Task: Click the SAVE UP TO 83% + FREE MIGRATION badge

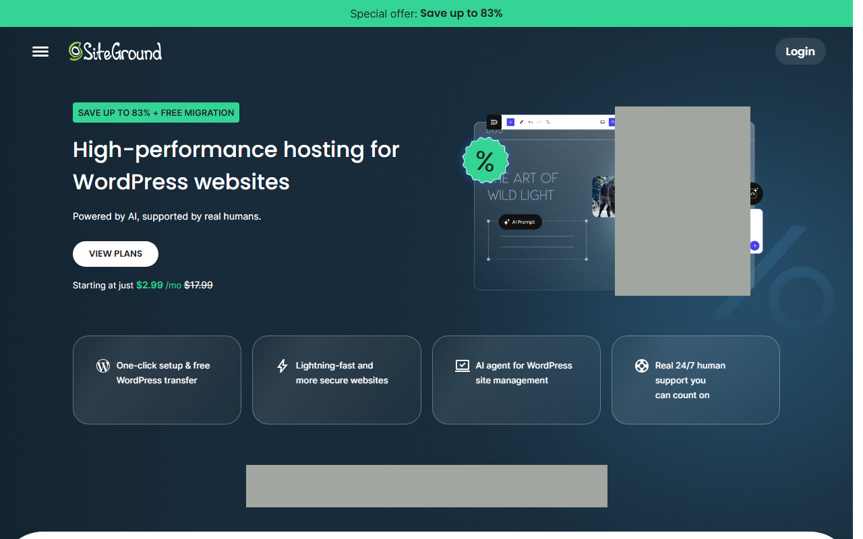Action: coord(156,113)
